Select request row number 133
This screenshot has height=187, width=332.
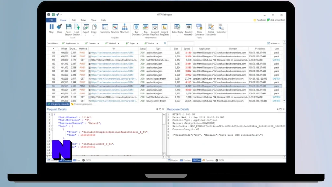[164, 79]
